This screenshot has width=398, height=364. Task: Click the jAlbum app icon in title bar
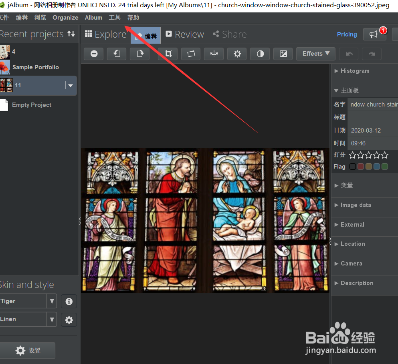(x=2, y=5)
